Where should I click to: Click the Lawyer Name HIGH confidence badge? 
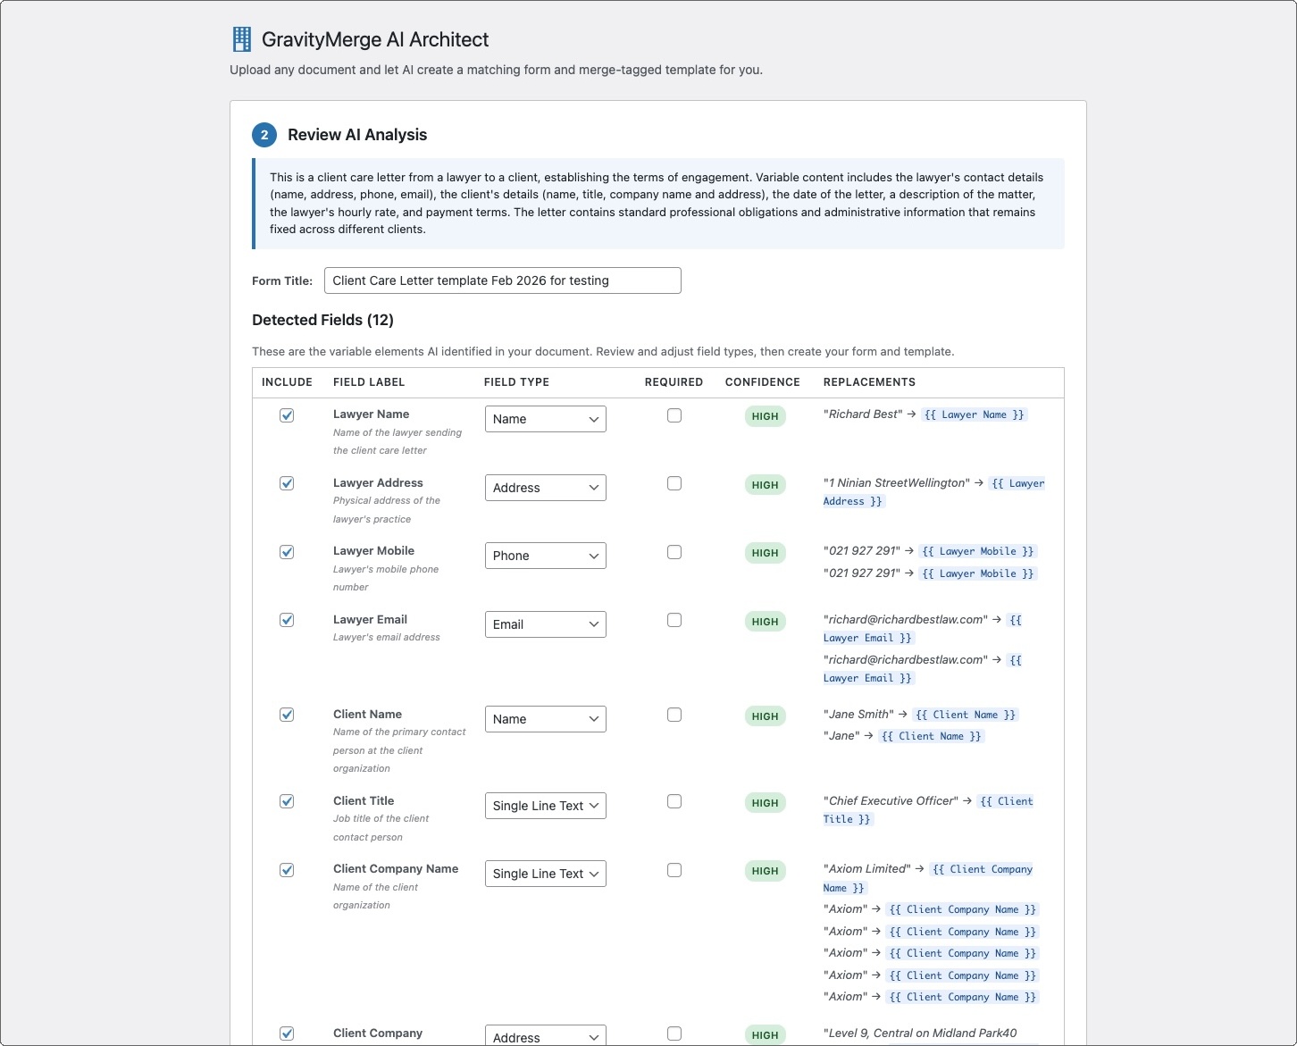(x=765, y=416)
